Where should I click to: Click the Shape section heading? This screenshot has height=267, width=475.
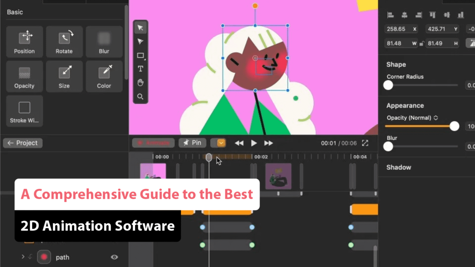tap(396, 64)
